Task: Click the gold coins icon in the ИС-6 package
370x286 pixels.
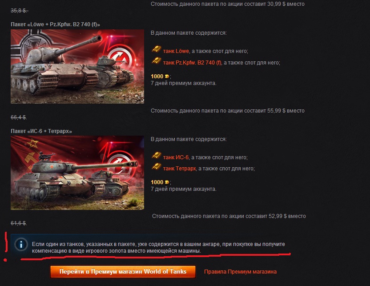Action: click(167, 182)
